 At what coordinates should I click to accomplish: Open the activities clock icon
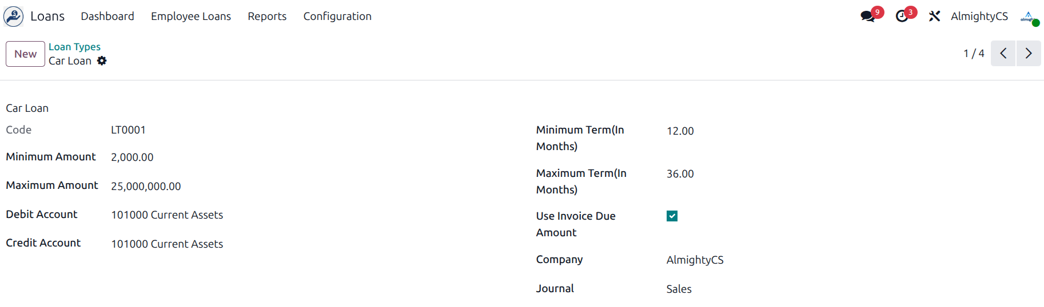point(902,17)
